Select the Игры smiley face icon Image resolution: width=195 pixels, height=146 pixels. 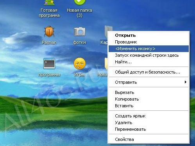tap(80, 63)
